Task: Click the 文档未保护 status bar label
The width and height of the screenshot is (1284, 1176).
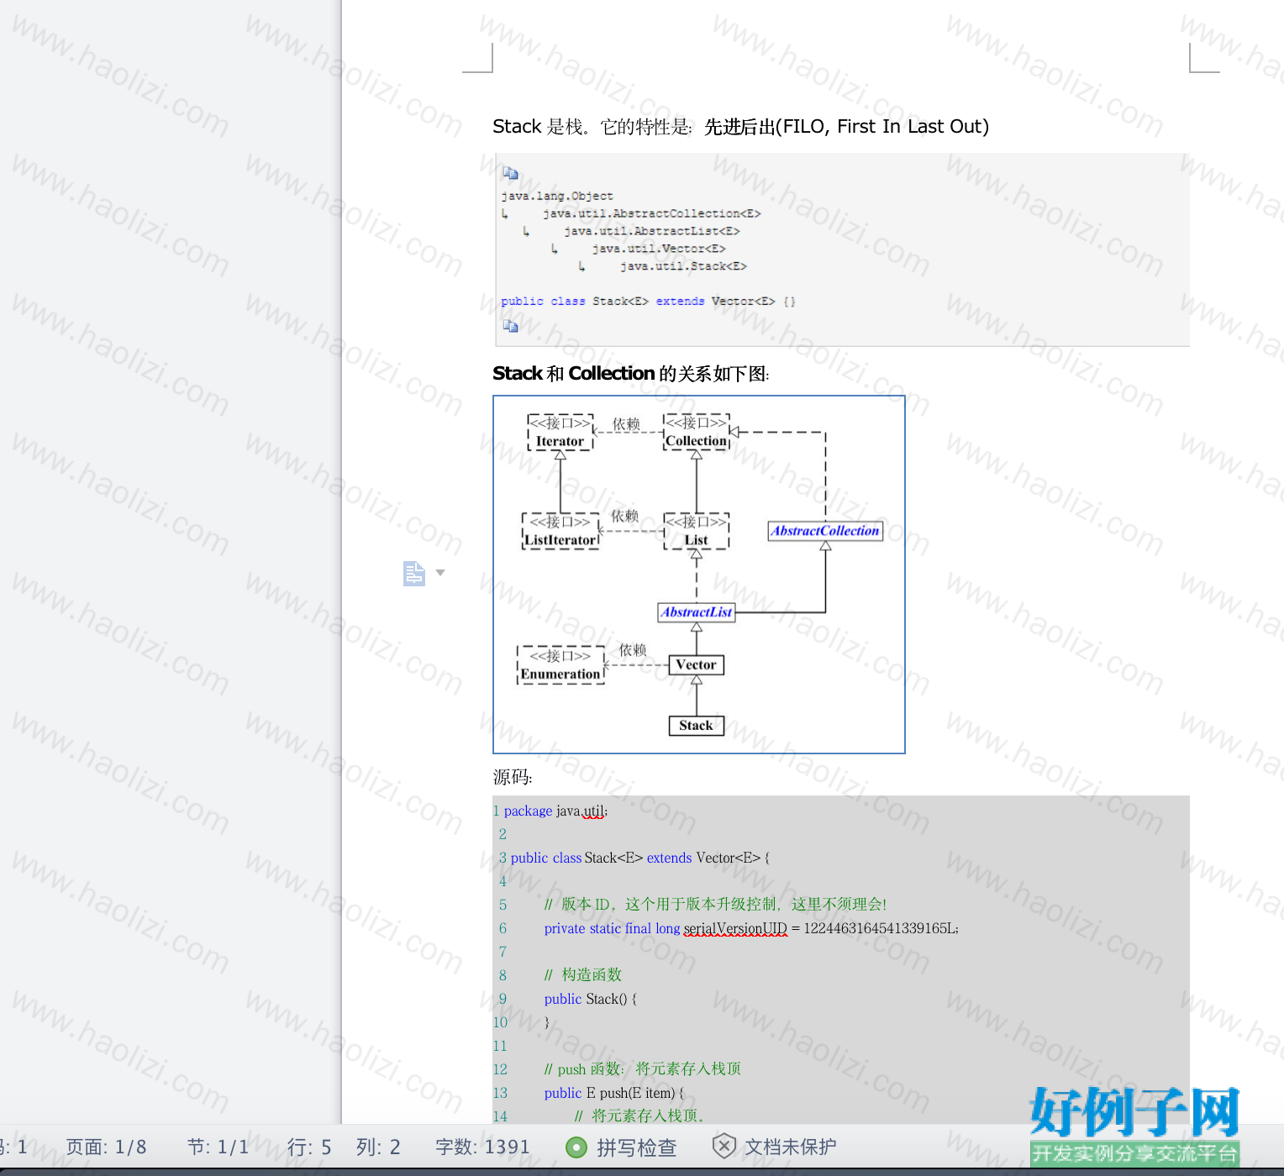Action: (x=791, y=1147)
